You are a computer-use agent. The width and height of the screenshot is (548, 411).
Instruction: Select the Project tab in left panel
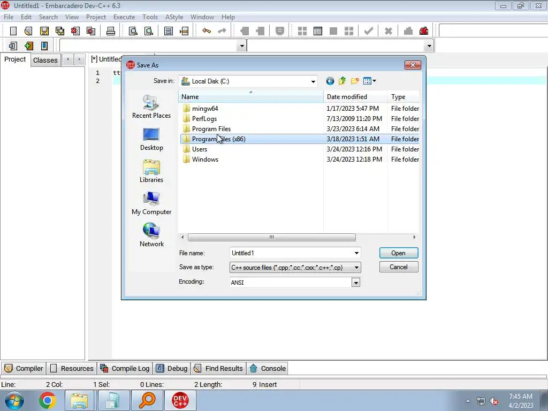pyautogui.click(x=15, y=59)
